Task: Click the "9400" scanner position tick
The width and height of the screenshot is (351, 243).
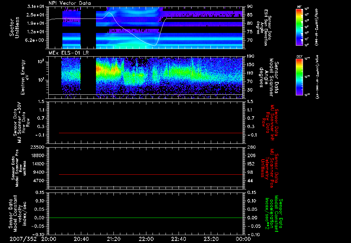Action: (39, 172)
